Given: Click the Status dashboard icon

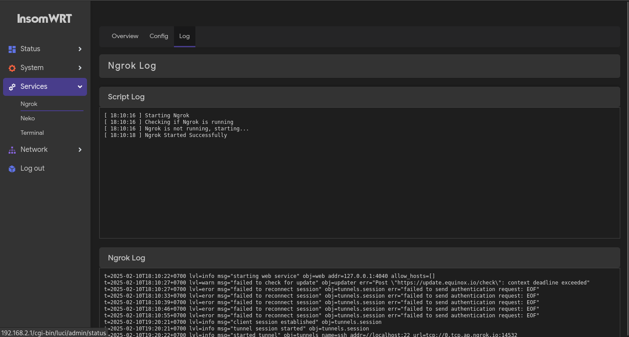Looking at the screenshot, I should [12, 49].
